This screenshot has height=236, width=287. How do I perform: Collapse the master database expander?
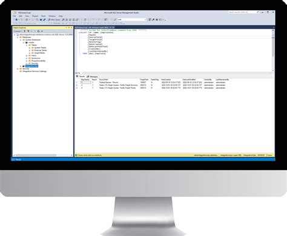pyautogui.click(x=24, y=42)
